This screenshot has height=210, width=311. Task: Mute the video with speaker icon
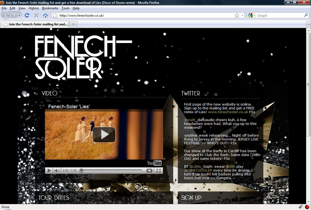tap(57, 170)
